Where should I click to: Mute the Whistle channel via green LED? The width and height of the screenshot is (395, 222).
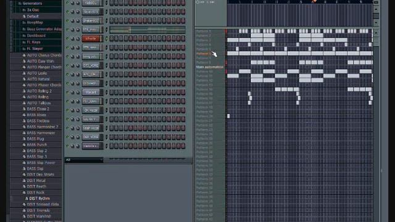pyautogui.click(x=67, y=38)
